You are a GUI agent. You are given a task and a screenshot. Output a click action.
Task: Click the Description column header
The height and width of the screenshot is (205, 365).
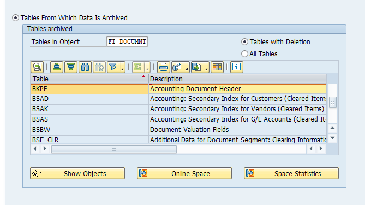click(x=237, y=79)
